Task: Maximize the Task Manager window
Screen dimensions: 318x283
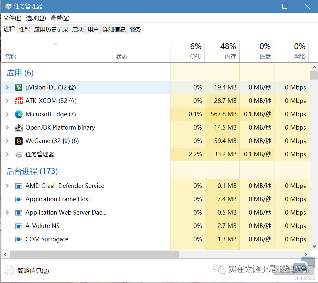Action: pos(285,6)
